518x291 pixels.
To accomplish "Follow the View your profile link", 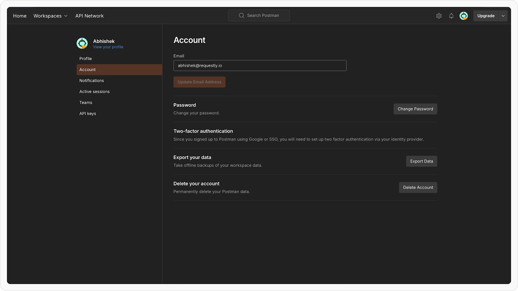I will click(108, 47).
